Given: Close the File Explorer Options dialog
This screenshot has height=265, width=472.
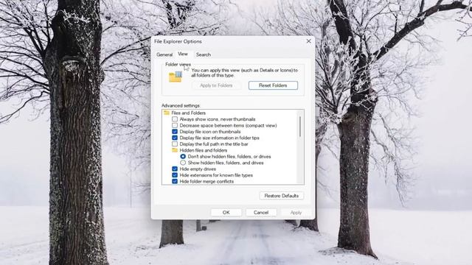Looking at the screenshot, I should point(308,41).
